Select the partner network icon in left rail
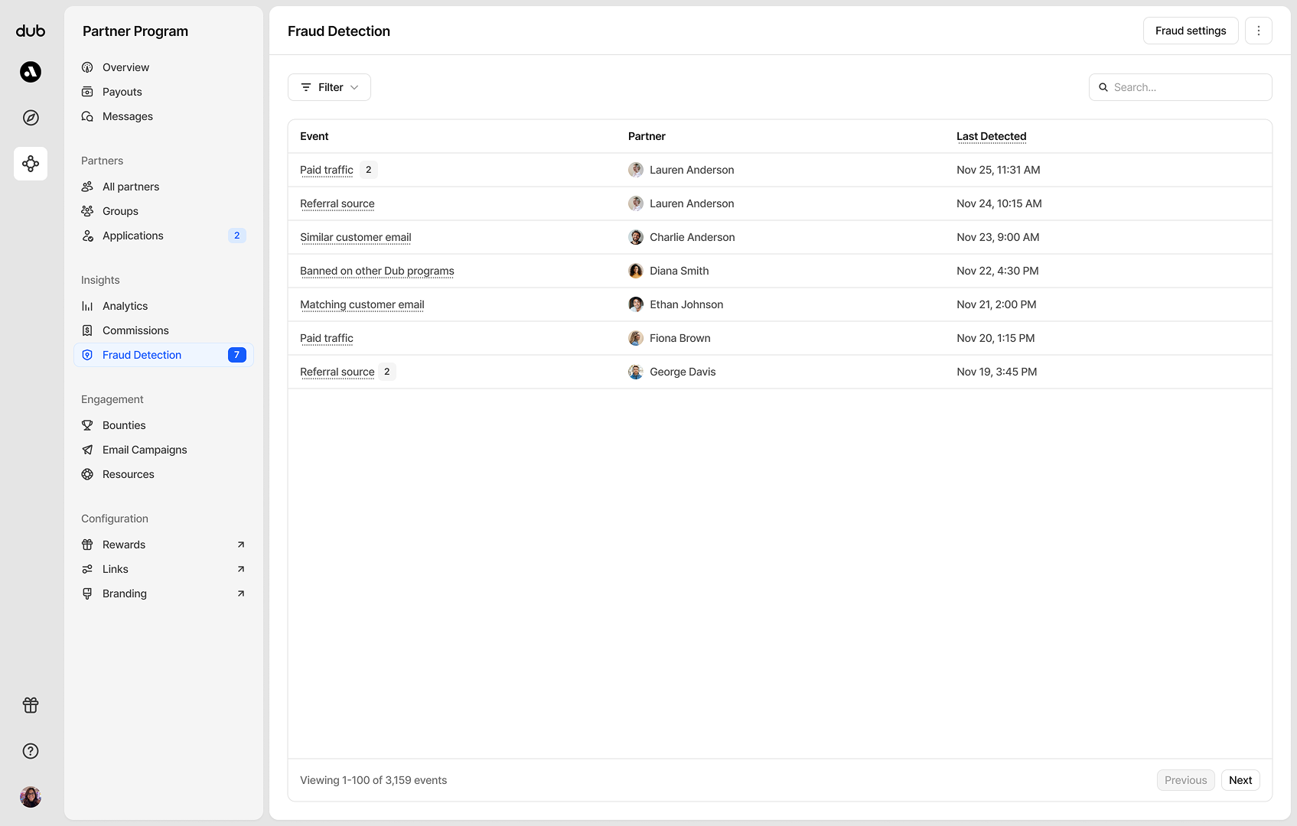Screen dimensions: 1297x826 (31, 164)
